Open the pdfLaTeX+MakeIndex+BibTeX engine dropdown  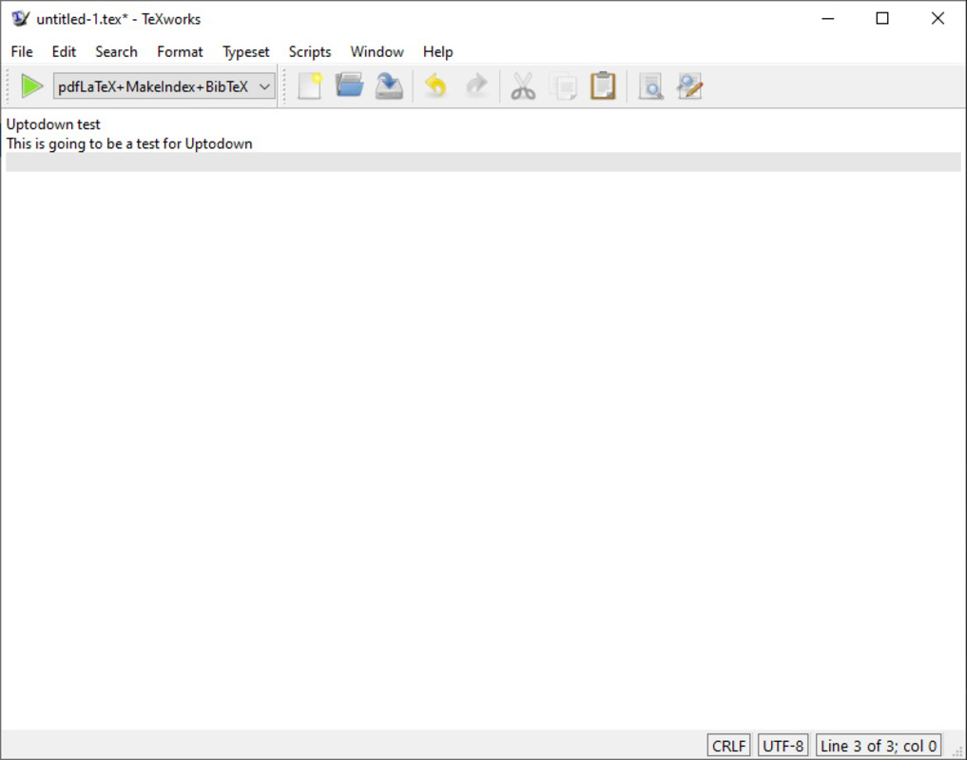click(164, 86)
